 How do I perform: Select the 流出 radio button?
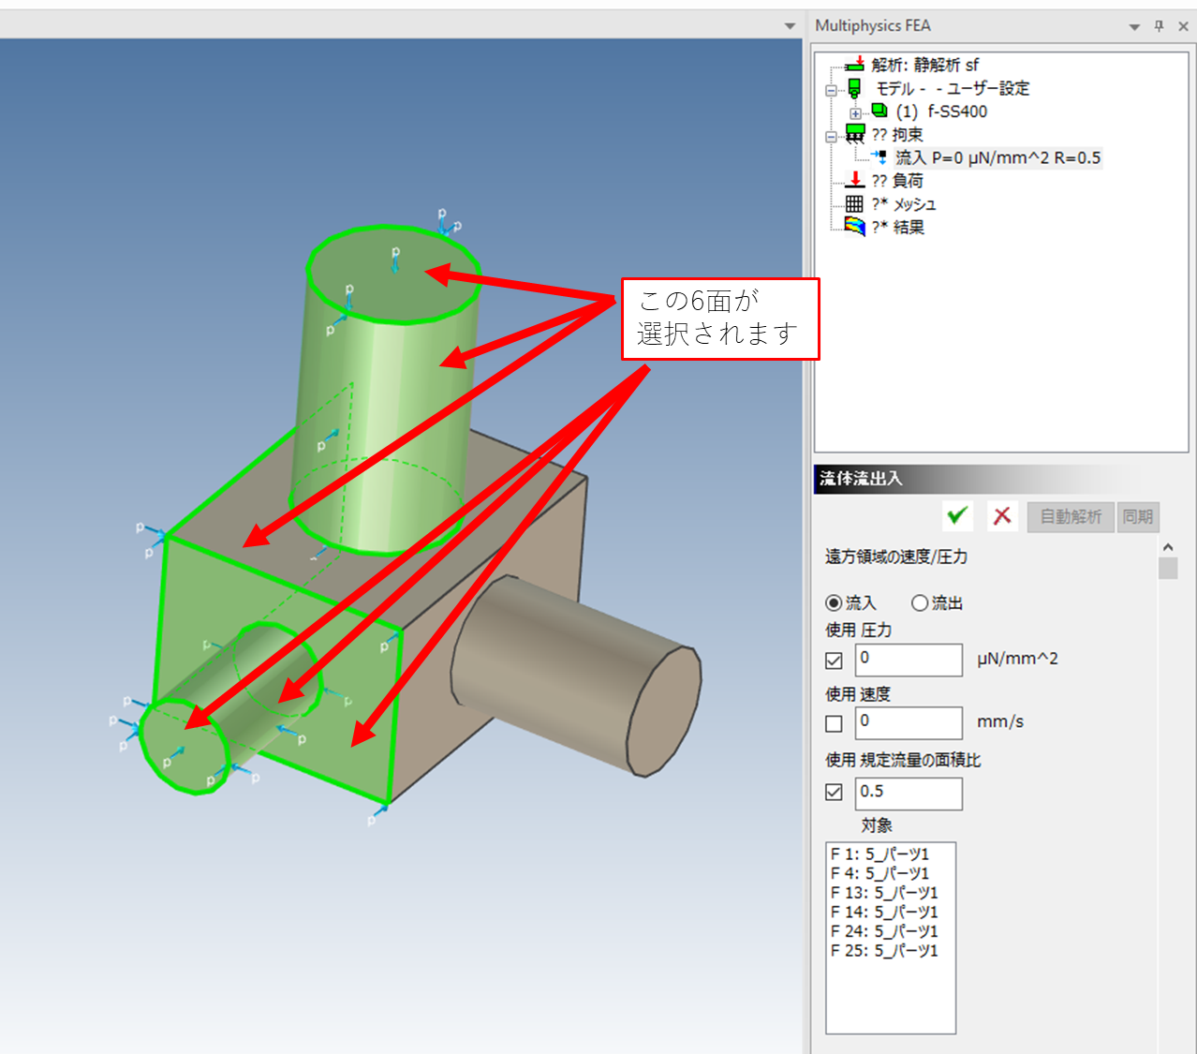[x=920, y=602]
